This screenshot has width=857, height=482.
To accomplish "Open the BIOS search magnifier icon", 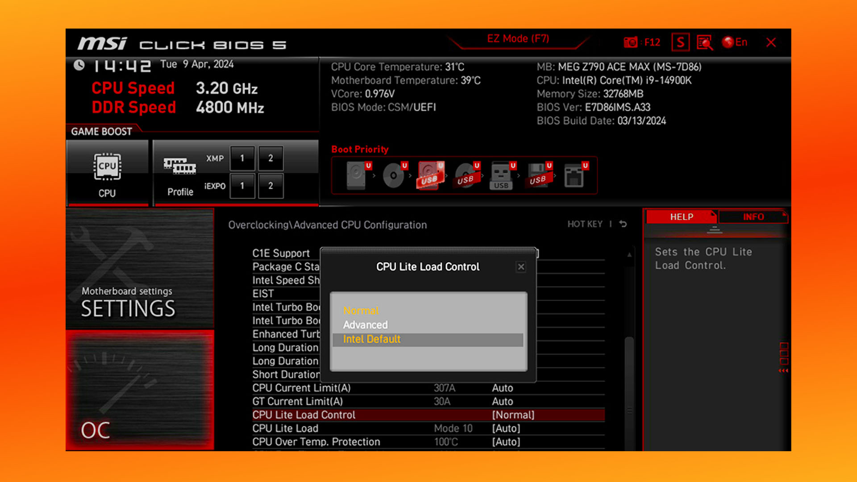I will (x=705, y=42).
